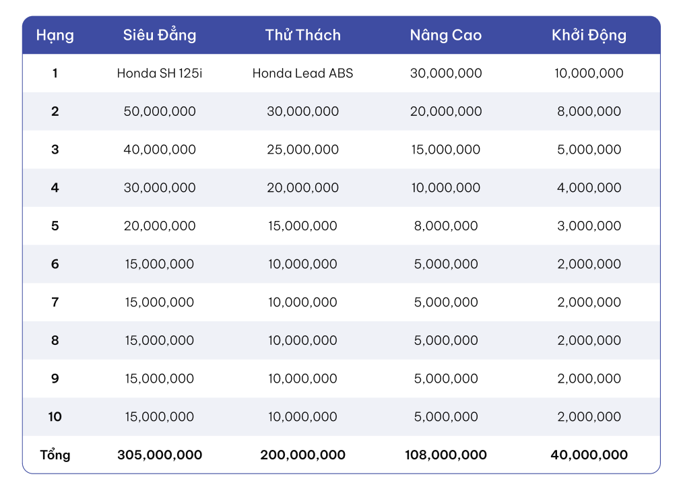Select the 40,000,000 total value
The height and width of the screenshot is (489, 679).
click(589, 455)
